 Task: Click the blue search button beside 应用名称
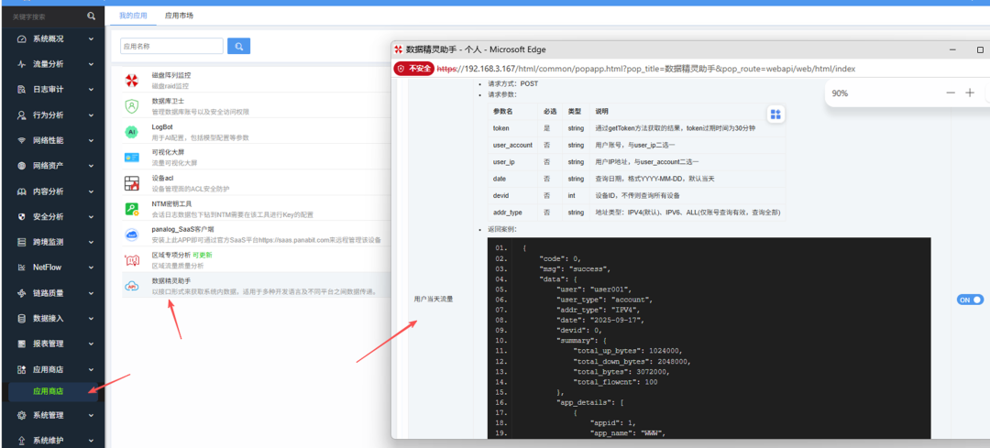pos(238,46)
